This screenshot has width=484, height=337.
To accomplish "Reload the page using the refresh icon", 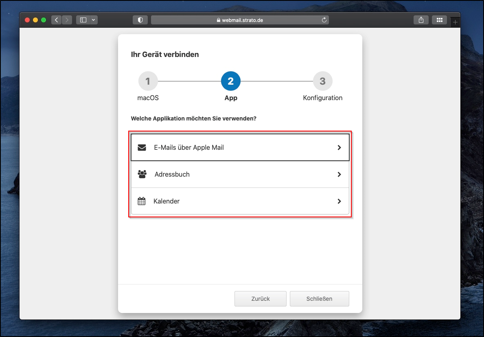I will pyautogui.click(x=324, y=20).
